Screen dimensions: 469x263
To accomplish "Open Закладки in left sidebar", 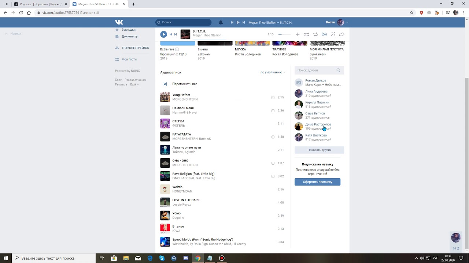I will tap(128, 30).
